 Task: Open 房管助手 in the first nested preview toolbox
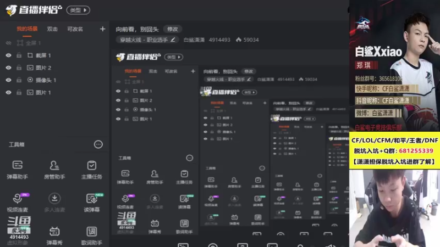point(155,177)
